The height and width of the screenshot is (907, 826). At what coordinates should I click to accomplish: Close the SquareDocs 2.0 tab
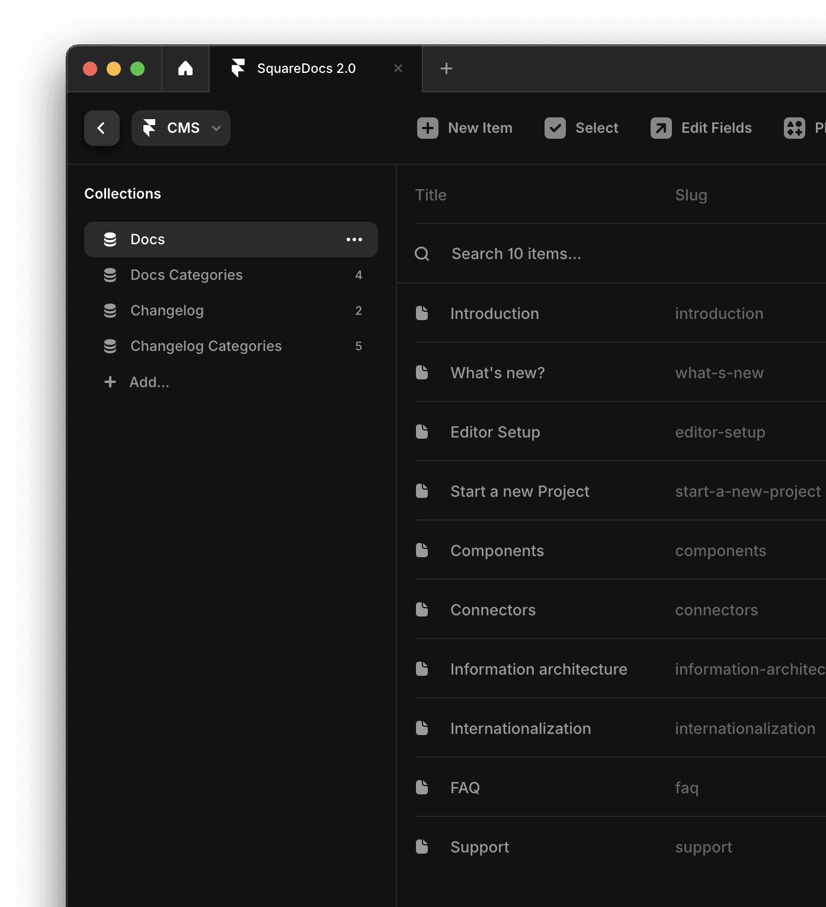pyautogui.click(x=398, y=69)
